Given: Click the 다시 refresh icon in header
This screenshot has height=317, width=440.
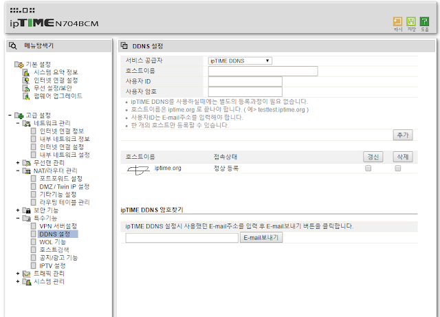Looking at the screenshot, I should 397,21.
